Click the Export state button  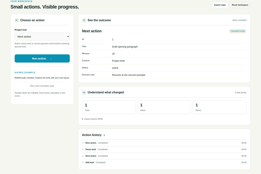point(220,5)
